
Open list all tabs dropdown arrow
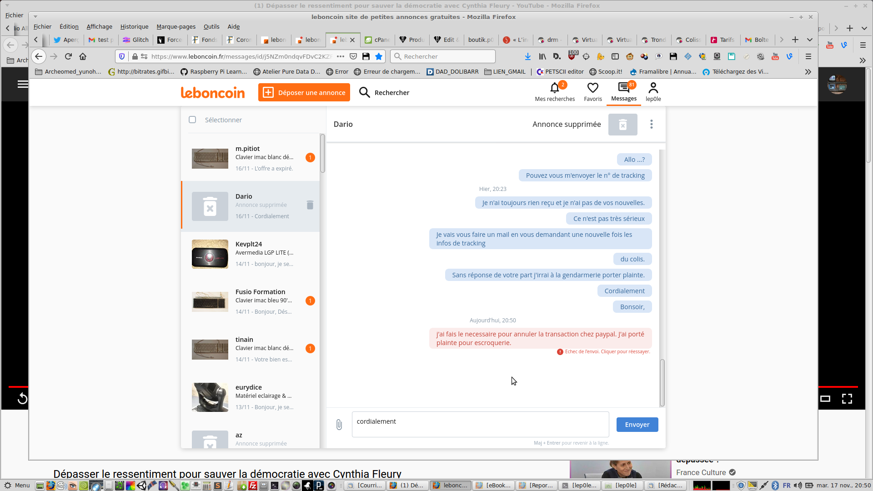tap(809, 40)
